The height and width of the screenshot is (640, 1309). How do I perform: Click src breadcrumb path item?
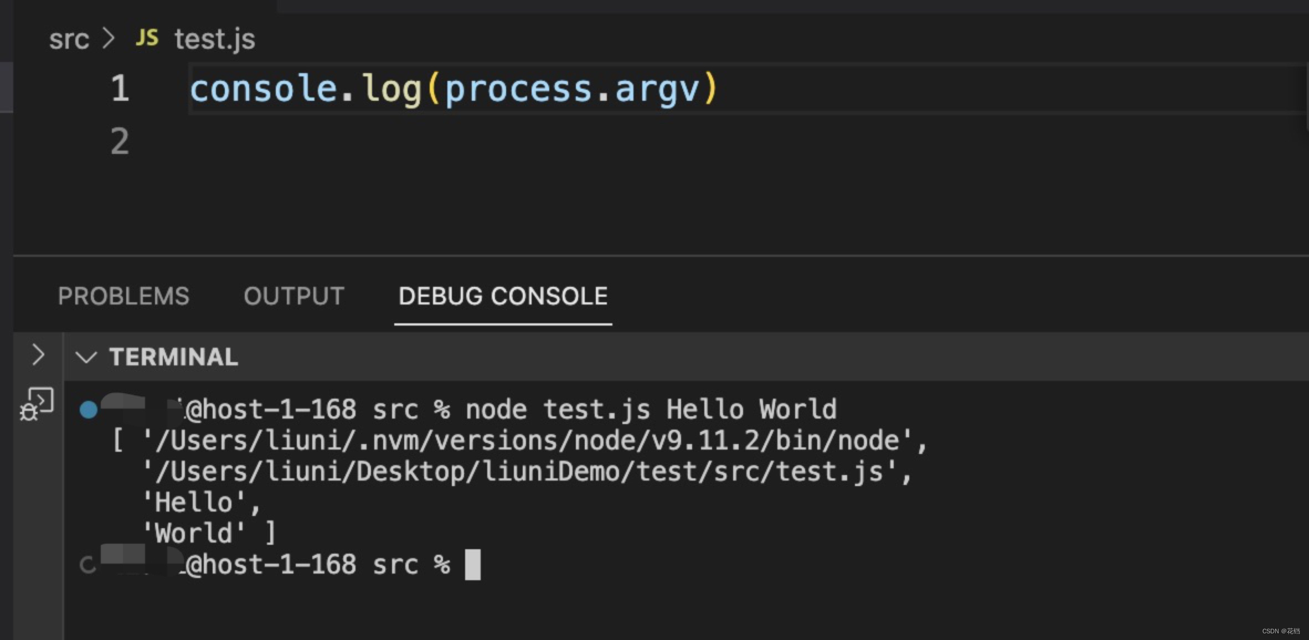[62, 37]
